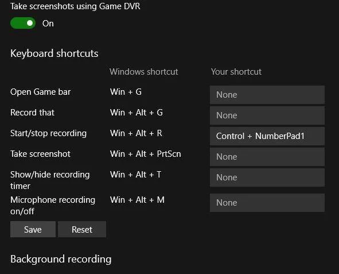Click the Win + Alt + R text

coord(136,133)
